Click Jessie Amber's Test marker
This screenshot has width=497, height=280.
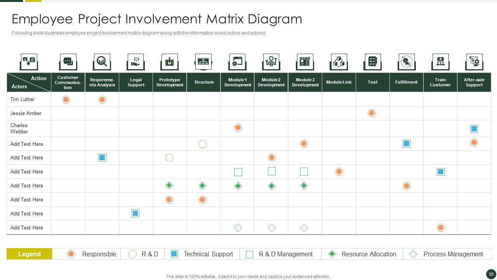click(x=372, y=113)
